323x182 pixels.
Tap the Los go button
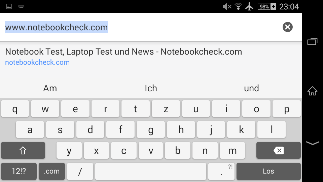[268, 171]
